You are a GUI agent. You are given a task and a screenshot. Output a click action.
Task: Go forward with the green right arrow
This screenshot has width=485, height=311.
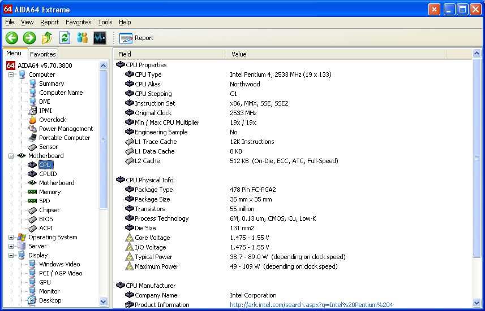[29, 38]
